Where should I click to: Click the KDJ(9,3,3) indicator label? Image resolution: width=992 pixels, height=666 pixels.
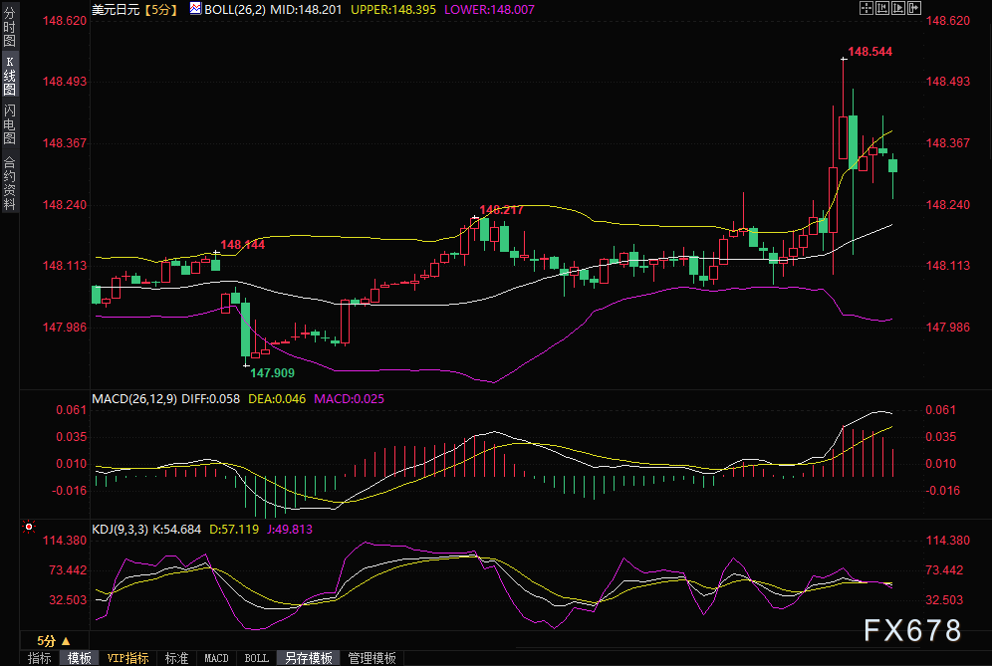121,530
